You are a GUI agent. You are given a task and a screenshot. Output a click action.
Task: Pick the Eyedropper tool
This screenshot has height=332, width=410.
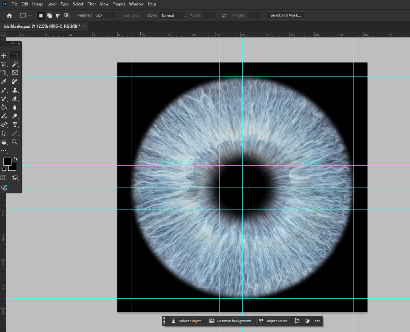coord(4,81)
